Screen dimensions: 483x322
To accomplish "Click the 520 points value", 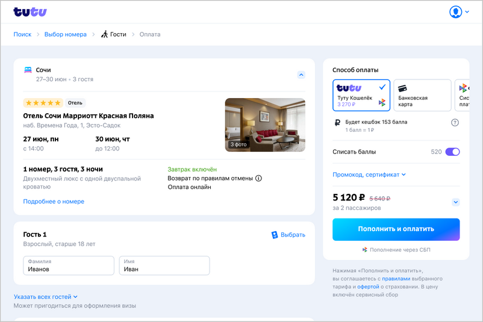I will pyautogui.click(x=436, y=152).
